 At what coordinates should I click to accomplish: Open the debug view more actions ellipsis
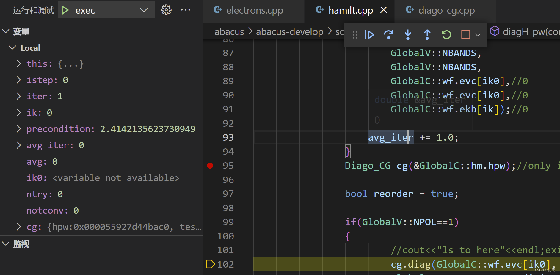[186, 10]
